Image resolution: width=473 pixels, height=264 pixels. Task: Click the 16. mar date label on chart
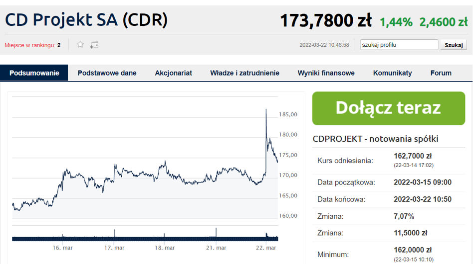click(63, 248)
